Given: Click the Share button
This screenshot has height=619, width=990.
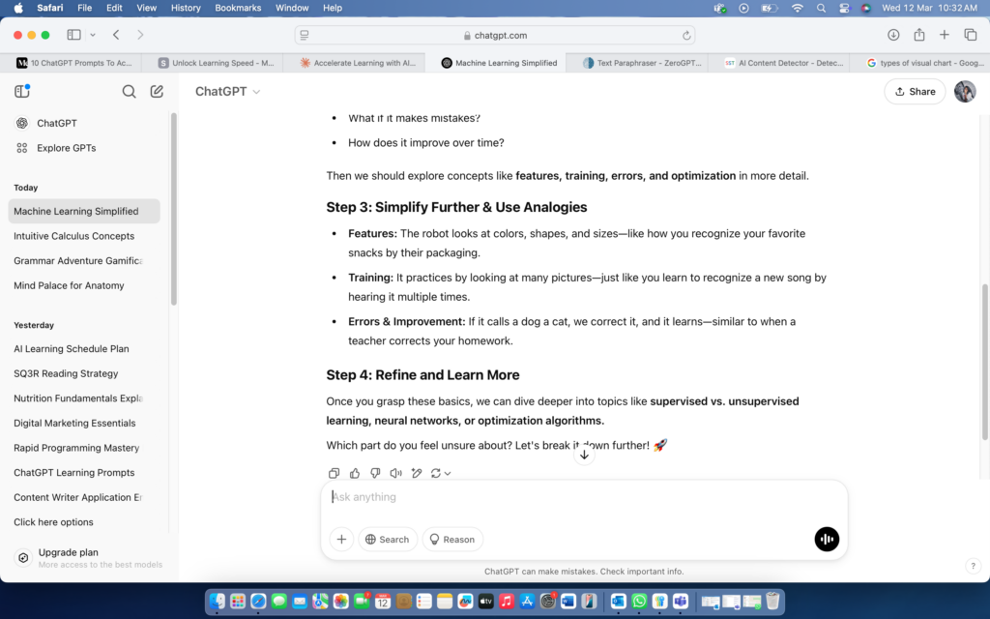Looking at the screenshot, I should [915, 92].
